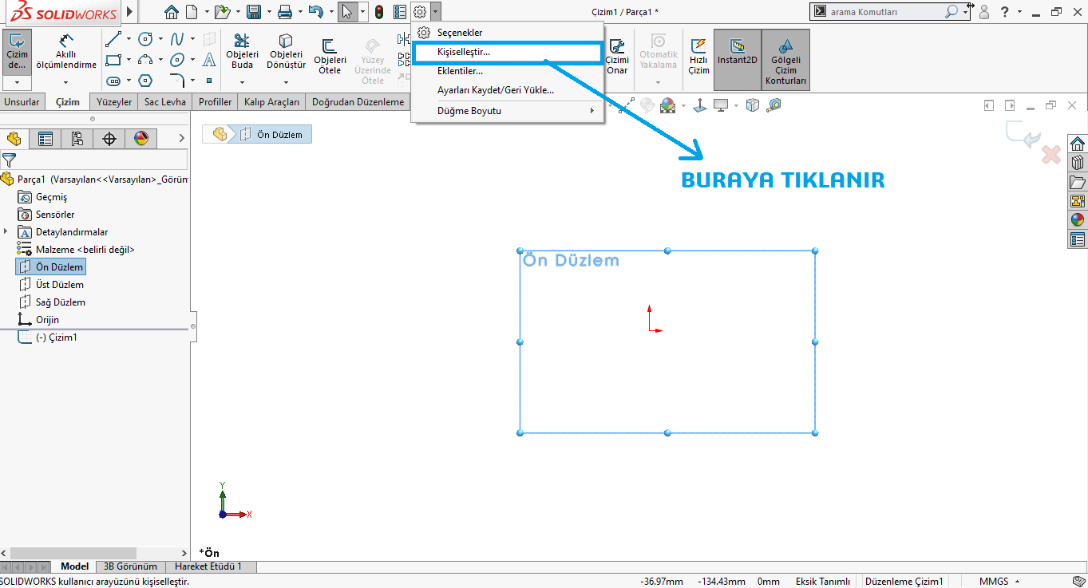The image size is (1088, 588).
Task: Select the Spline sketch tool
Action: [177, 39]
